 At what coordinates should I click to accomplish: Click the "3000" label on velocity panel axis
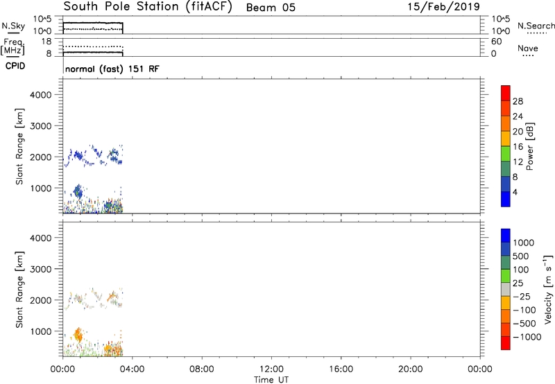point(41,269)
